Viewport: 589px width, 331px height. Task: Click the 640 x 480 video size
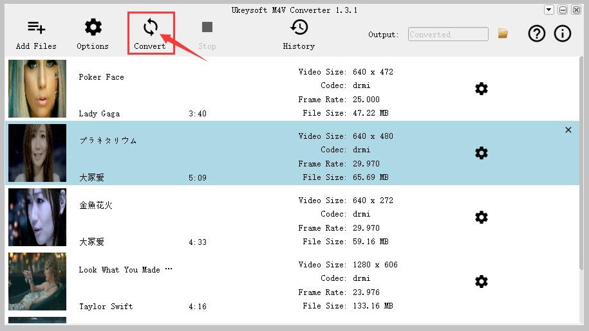pyautogui.click(x=373, y=136)
